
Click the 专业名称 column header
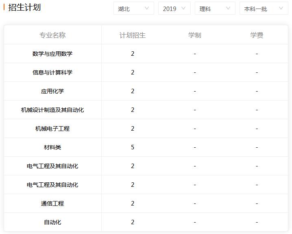[52, 35]
